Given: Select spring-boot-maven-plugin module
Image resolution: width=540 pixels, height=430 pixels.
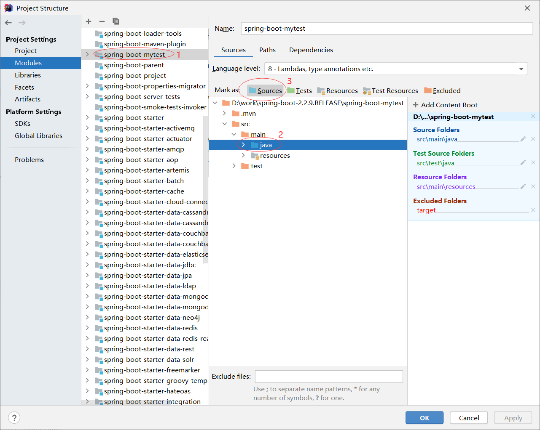Looking at the screenshot, I should pyautogui.click(x=145, y=44).
